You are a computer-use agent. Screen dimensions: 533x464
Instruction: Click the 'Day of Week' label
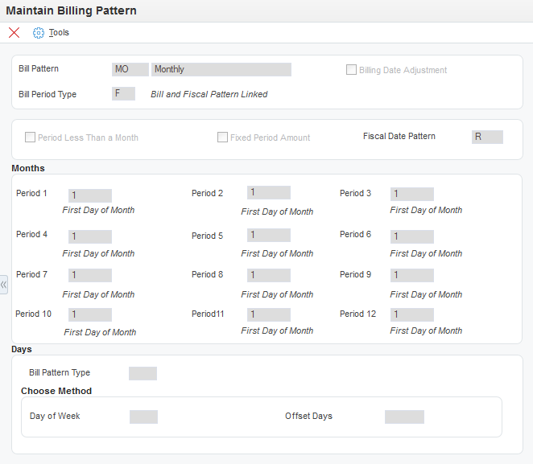tap(55, 416)
